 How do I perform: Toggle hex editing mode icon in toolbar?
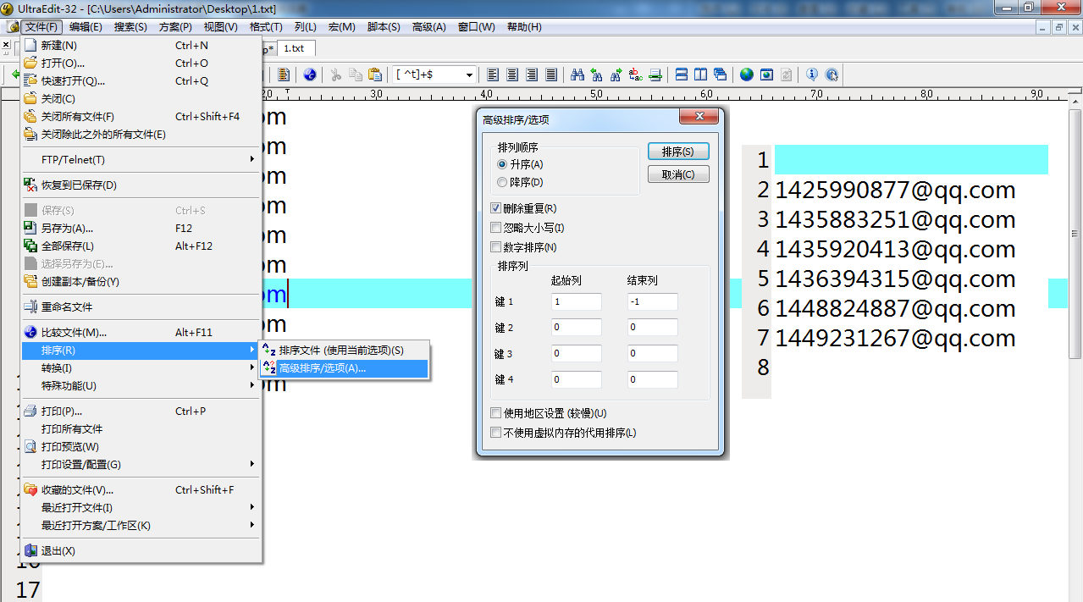(284, 75)
